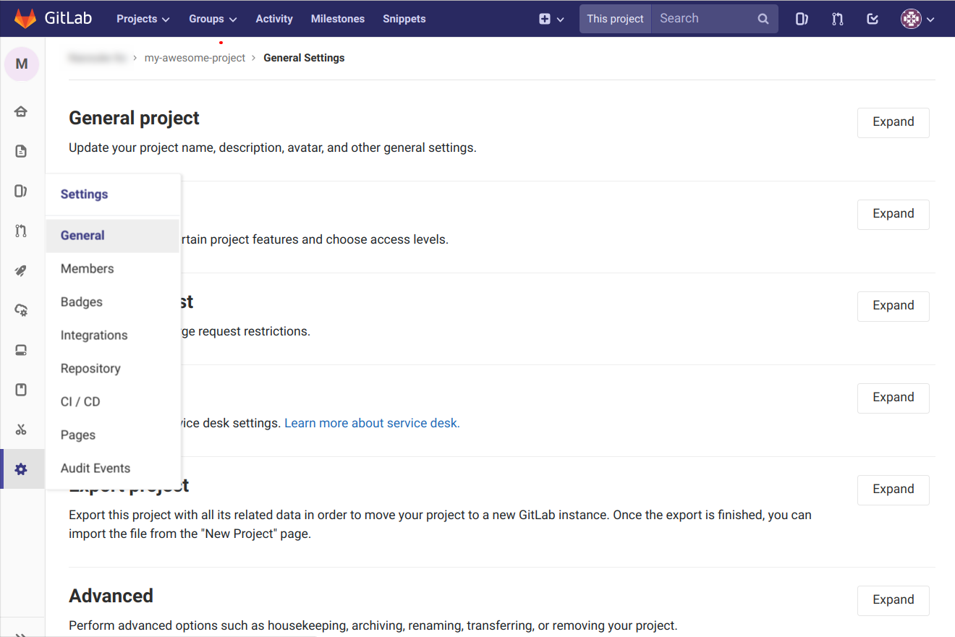The width and height of the screenshot is (955, 637).
Task: Open the service desk learn more link
Action: (x=371, y=422)
